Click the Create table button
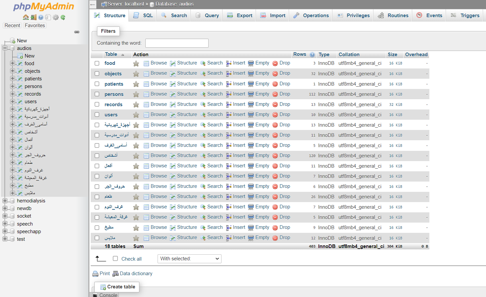The height and width of the screenshot is (297, 486). 117,287
